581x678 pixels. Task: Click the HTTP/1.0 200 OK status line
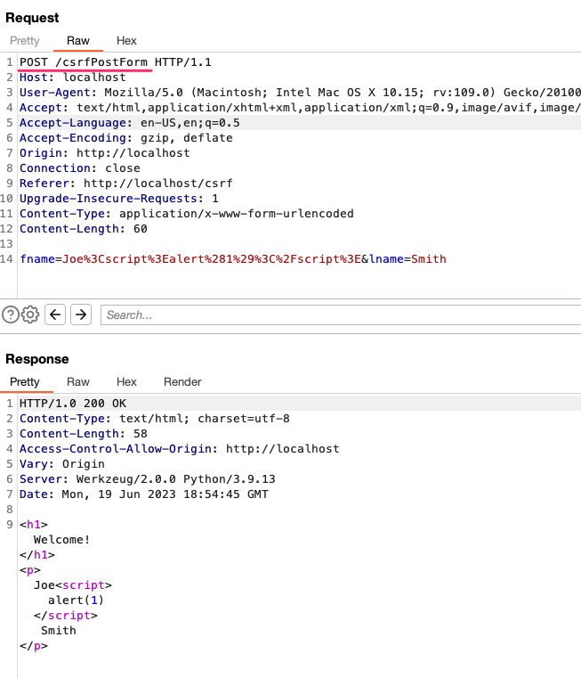73,404
